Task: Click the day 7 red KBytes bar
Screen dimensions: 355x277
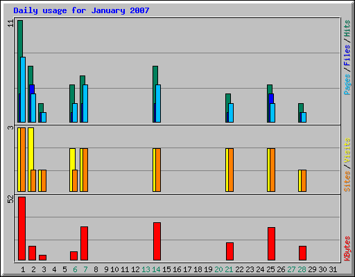Action: 84,243
